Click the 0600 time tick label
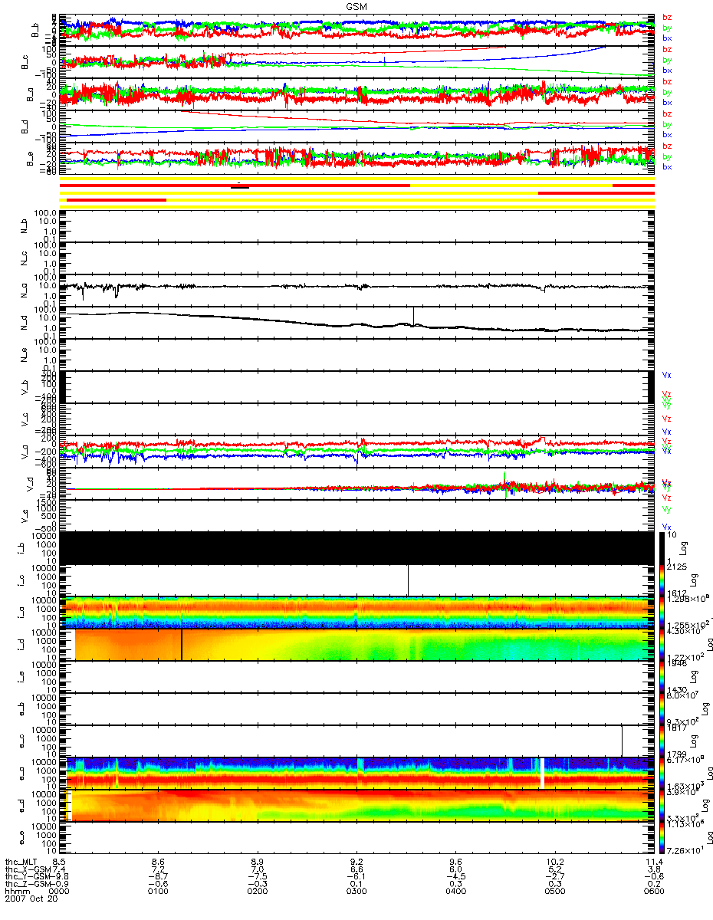The height and width of the screenshot is (920, 713). 653,892
